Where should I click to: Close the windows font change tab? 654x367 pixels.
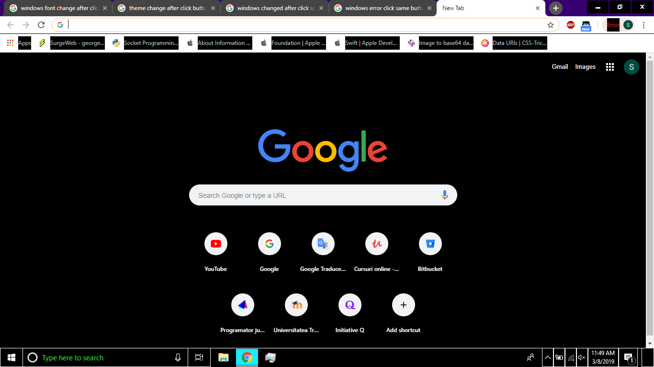[x=105, y=8]
